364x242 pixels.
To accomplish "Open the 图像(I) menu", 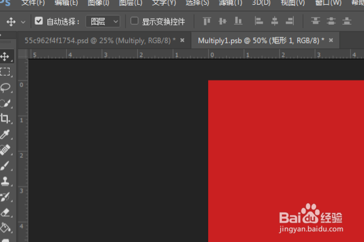I will tap(98, 3).
